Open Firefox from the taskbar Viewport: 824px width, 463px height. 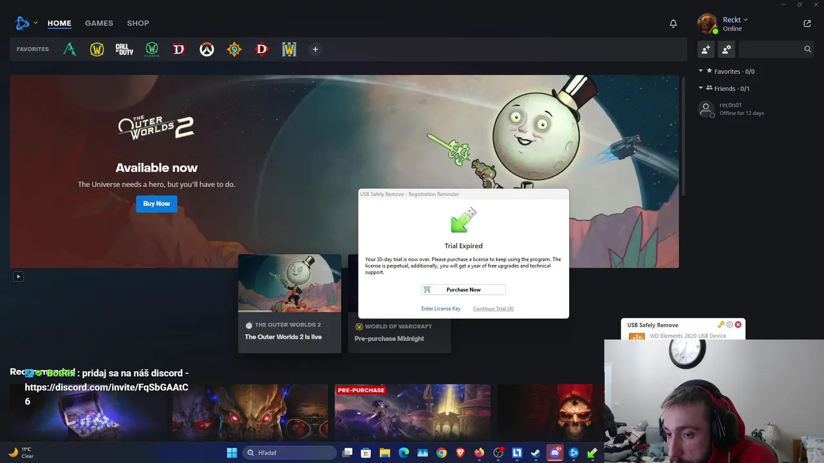[x=479, y=453]
